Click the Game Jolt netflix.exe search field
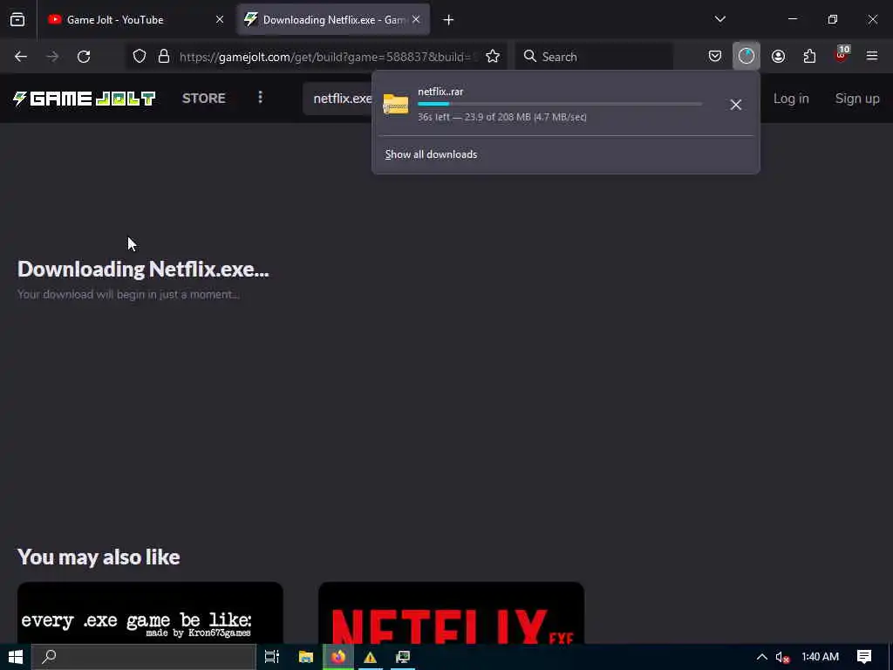893x670 pixels. [x=337, y=99]
